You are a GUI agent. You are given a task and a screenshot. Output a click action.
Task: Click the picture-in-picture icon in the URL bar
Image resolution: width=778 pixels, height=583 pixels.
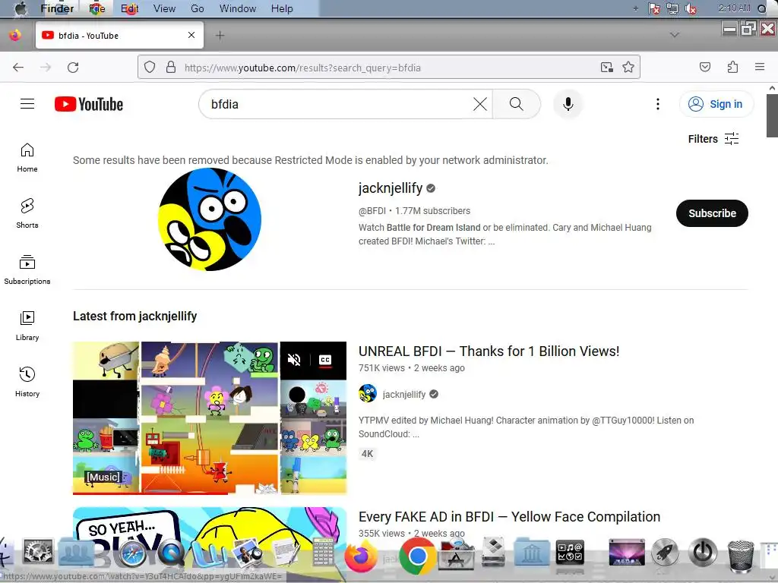click(606, 67)
